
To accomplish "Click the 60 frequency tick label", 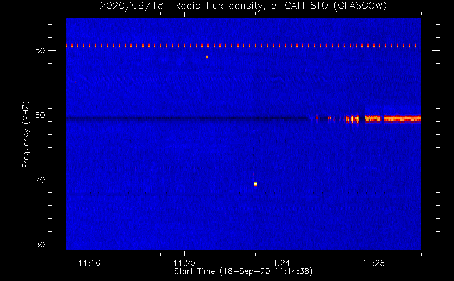I will [40, 115].
